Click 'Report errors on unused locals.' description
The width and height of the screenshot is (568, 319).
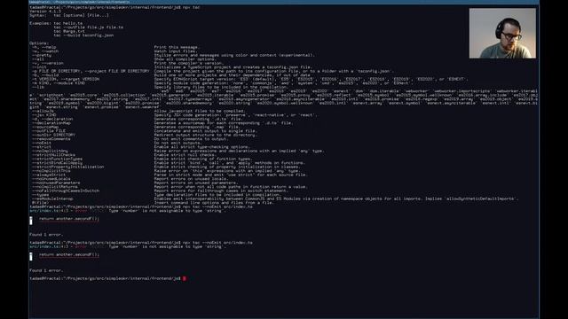[191, 179]
